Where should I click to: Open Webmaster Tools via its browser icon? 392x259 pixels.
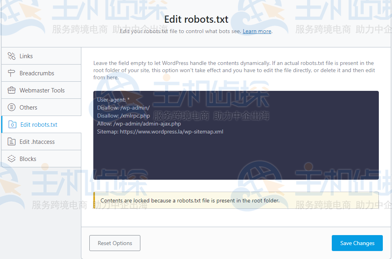pos(12,90)
